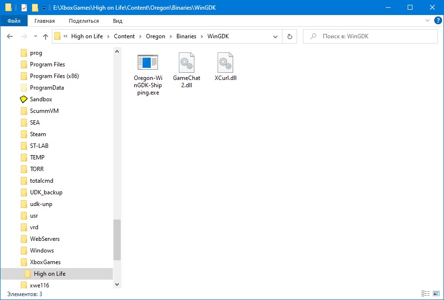The width and height of the screenshot is (444, 300).
Task: Switch to details view layout icon
Action: point(425,294)
